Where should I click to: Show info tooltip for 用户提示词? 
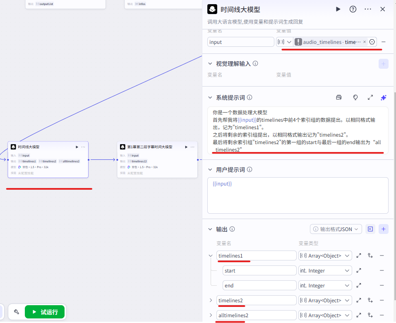click(250, 169)
